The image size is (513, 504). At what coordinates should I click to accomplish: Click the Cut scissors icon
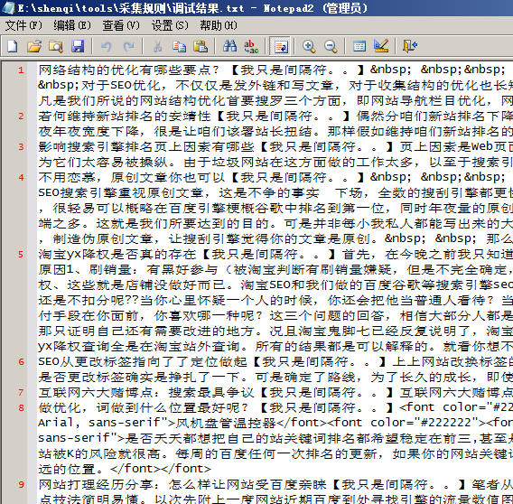pos(157,46)
